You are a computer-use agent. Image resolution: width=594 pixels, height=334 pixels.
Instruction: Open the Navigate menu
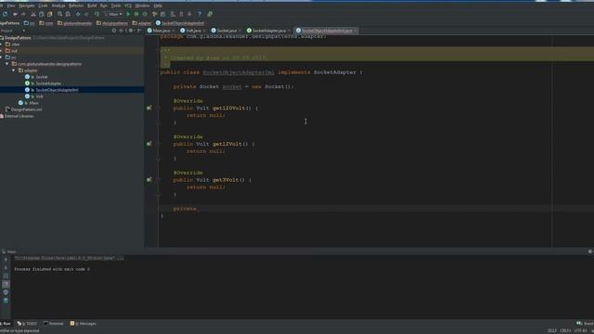[27, 6]
